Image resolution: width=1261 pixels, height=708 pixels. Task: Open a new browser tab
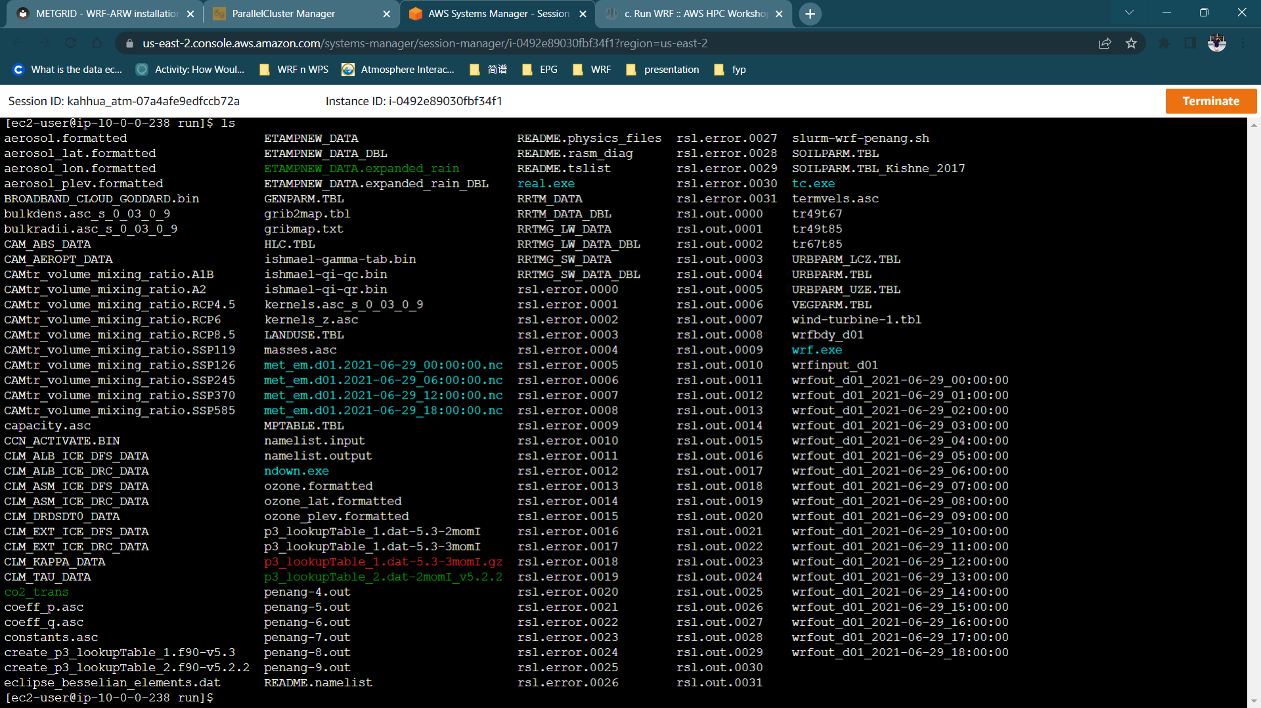click(x=810, y=14)
